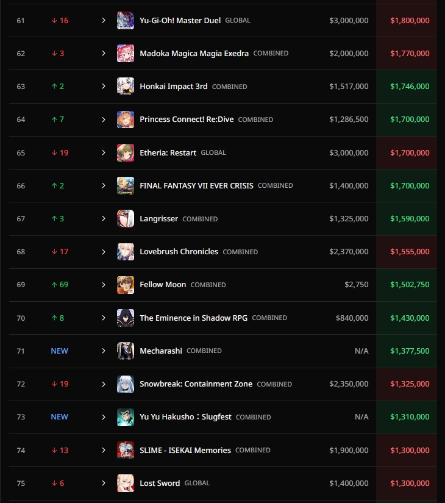Click the Honkai Impact 3rd game icon
The width and height of the screenshot is (445, 503).
tap(126, 87)
